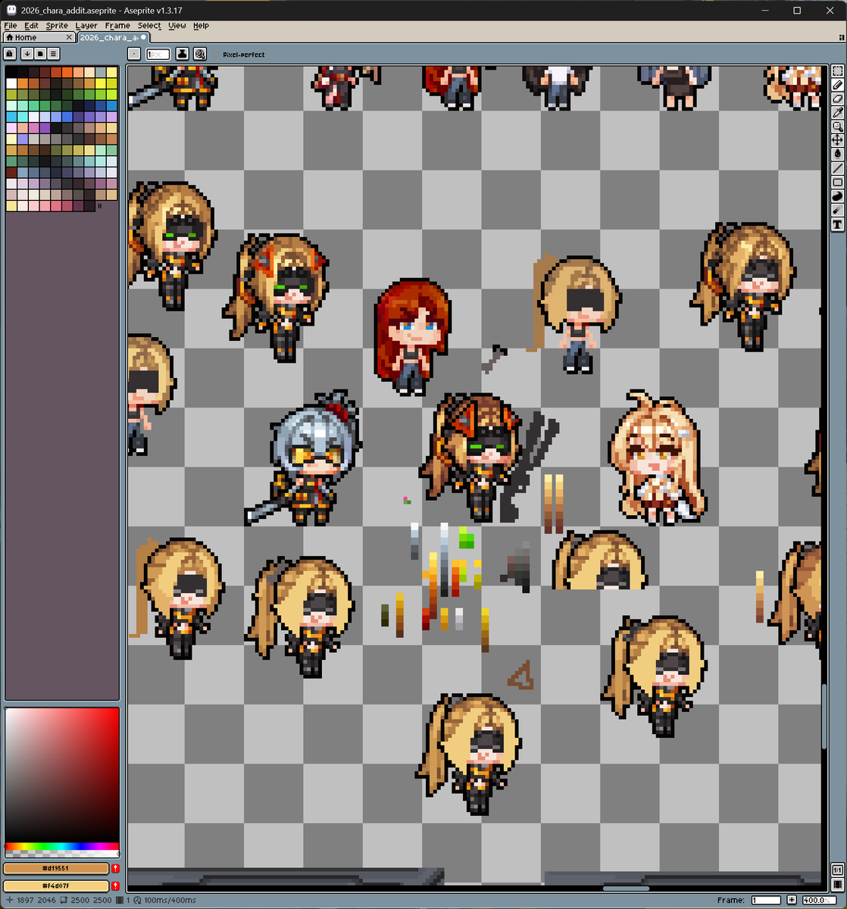847x909 pixels.
Task: Close the Home tab
Action: pyautogui.click(x=69, y=37)
